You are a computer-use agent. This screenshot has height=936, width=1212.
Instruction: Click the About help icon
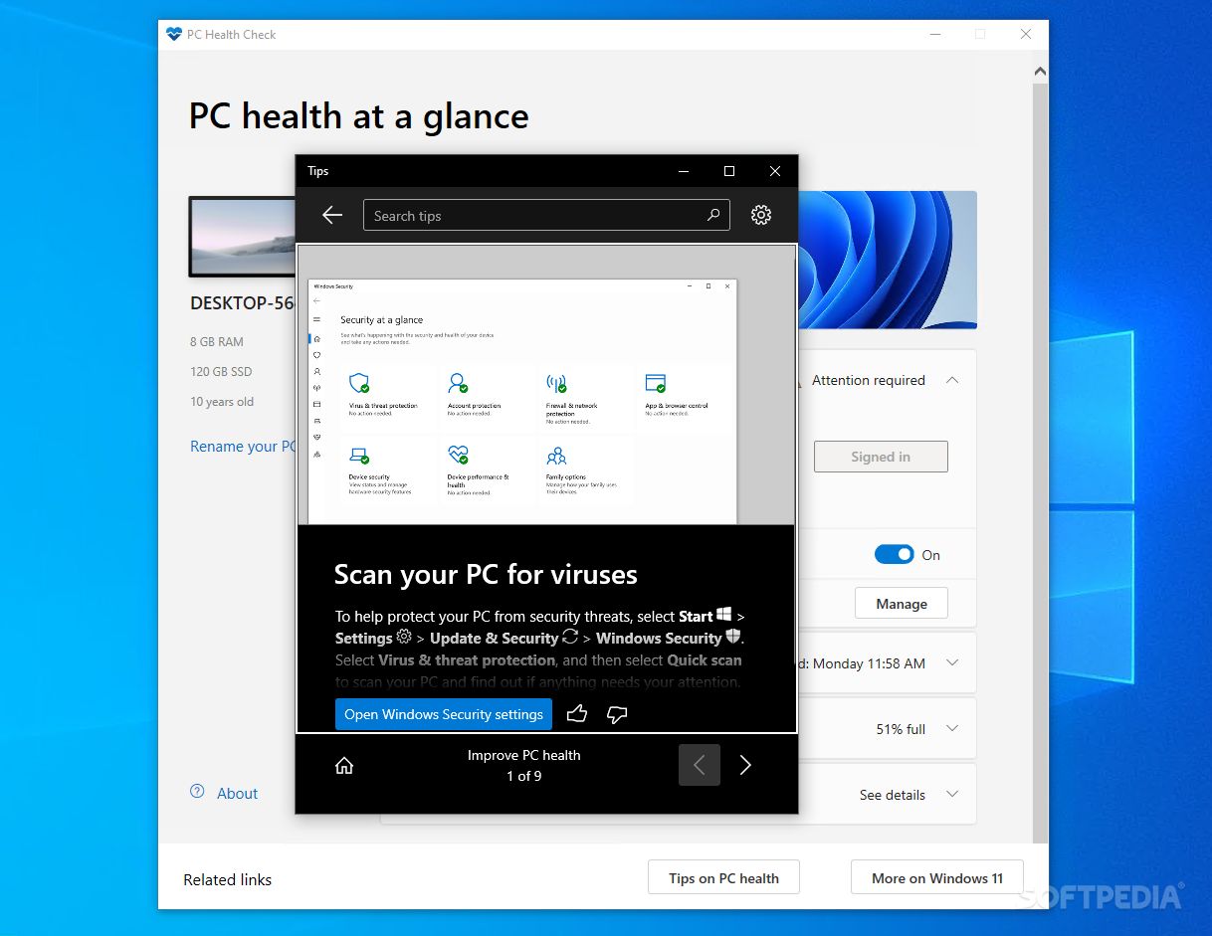(197, 792)
